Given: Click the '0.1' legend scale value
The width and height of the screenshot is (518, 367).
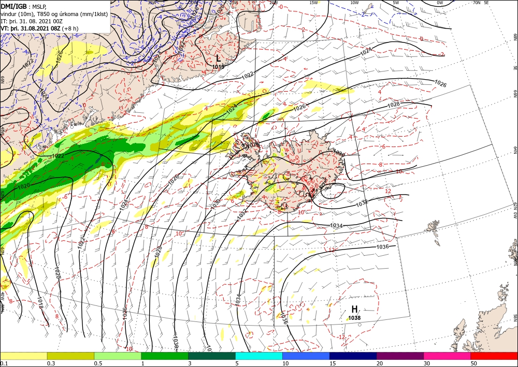Looking at the screenshot, I should point(4,363).
